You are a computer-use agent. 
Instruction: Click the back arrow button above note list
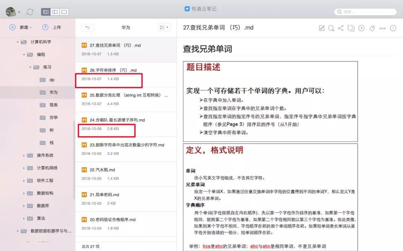pos(87,27)
